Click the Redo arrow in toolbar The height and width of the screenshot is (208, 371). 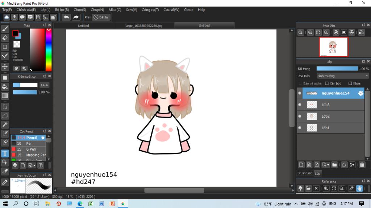76,17
